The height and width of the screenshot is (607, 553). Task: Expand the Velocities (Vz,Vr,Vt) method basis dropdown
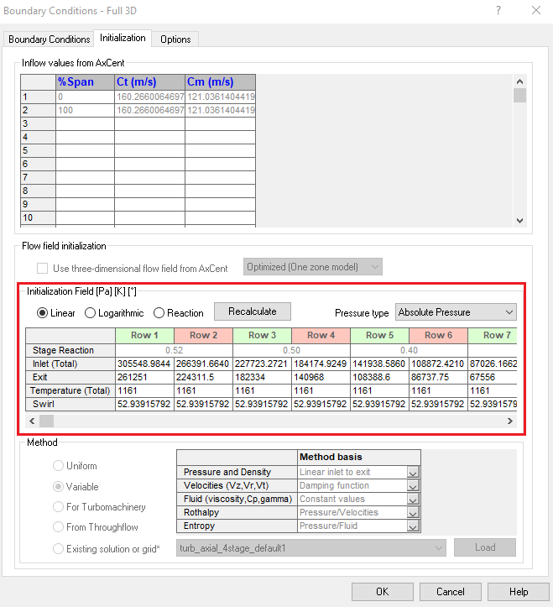click(x=414, y=486)
